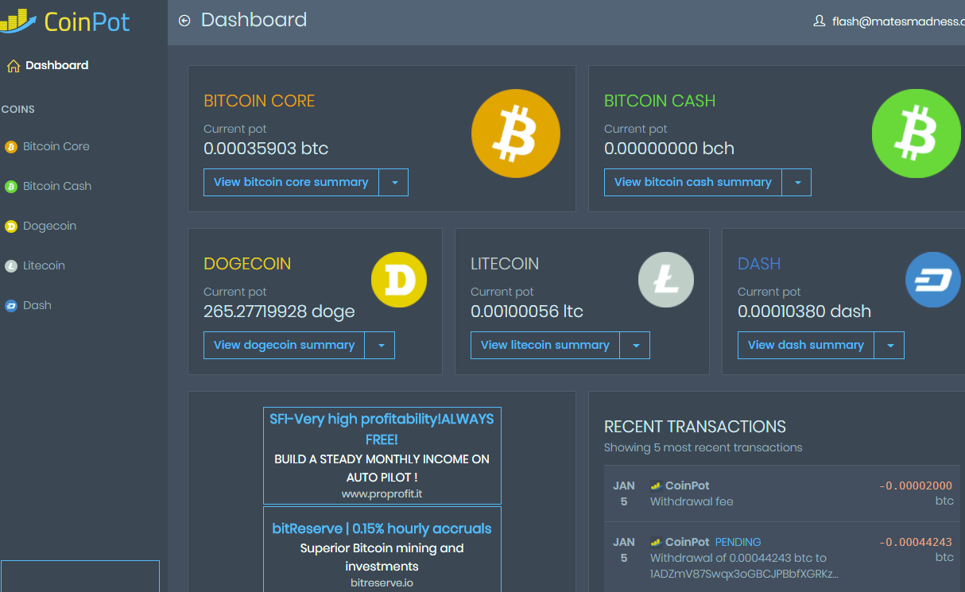965x592 pixels.
Task: Select the Dash icon in sidebar
Action: pyautogui.click(x=11, y=305)
